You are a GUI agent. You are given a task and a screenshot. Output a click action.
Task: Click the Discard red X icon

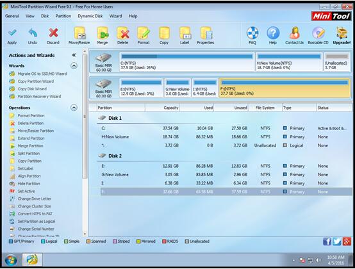[x=53, y=33]
